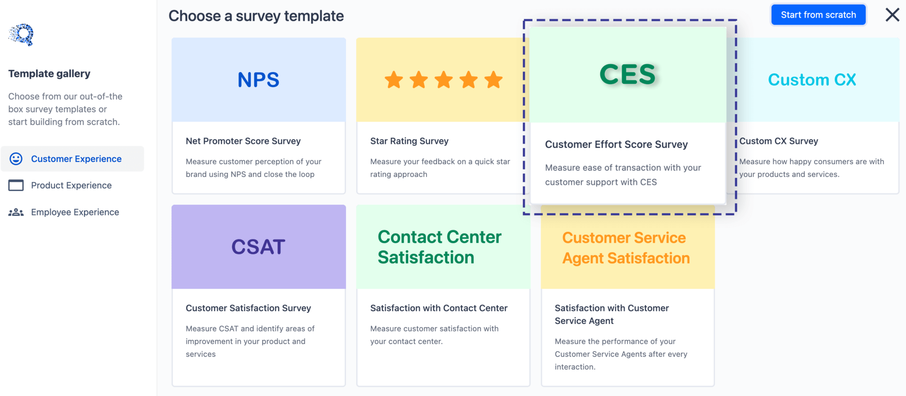Switch to the Employee Experience category
Viewport: 906px width, 396px height.
(74, 212)
